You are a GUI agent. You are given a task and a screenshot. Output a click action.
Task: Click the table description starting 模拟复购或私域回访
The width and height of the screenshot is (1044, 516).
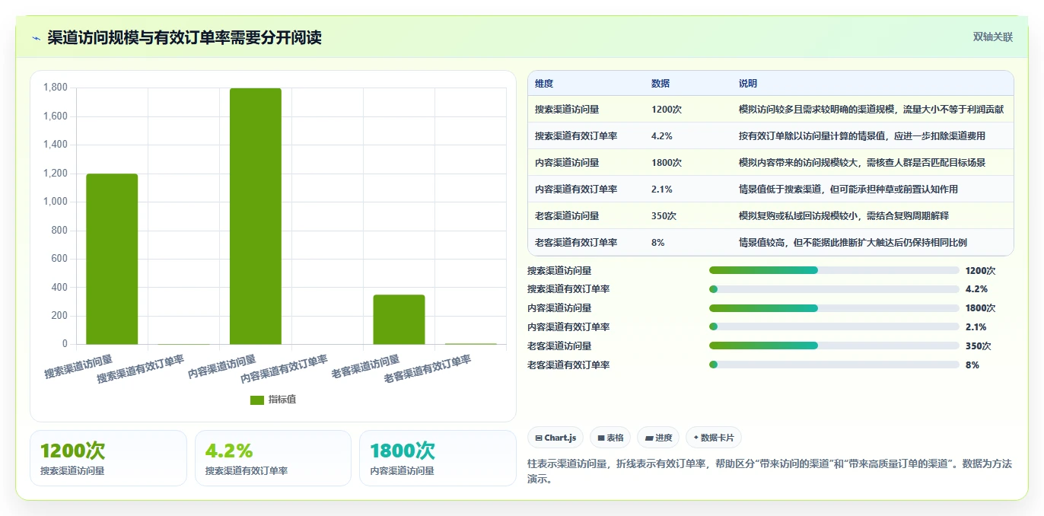tap(844, 216)
